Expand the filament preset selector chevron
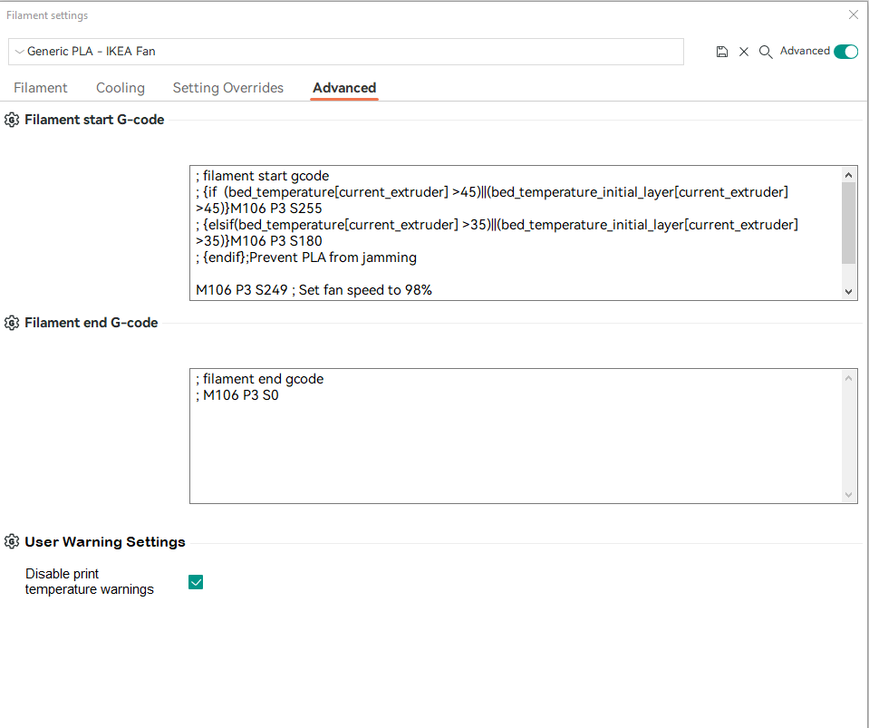This screenshot has width=869, height=728. click(x=19, y=52)
